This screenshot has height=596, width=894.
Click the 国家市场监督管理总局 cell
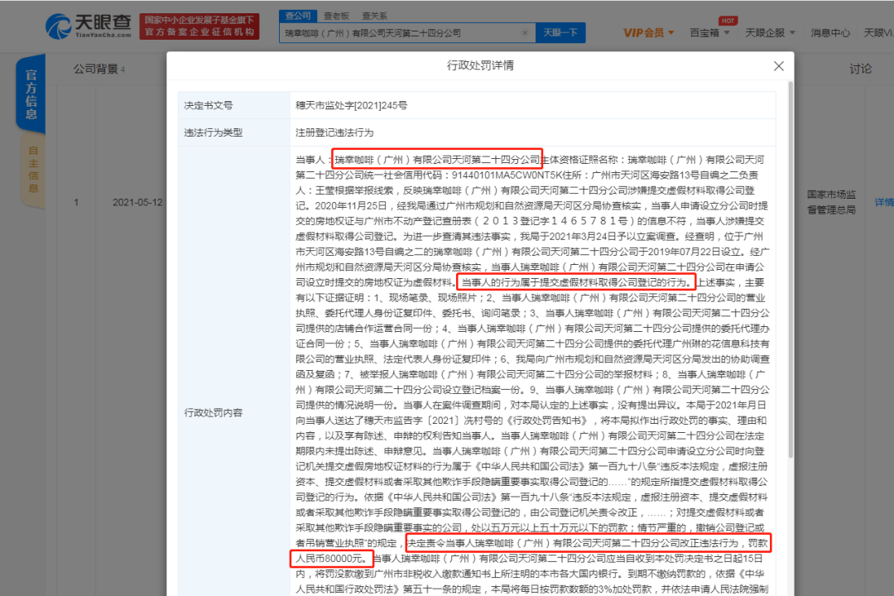pyautogui.click(x=831, y=203)
